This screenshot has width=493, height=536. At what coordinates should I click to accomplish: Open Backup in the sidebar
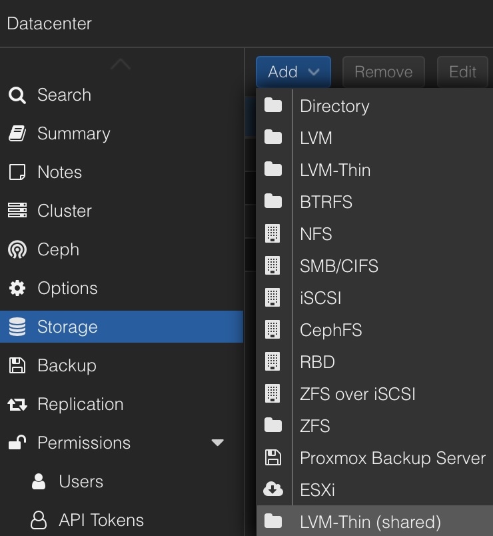point(122,365)
